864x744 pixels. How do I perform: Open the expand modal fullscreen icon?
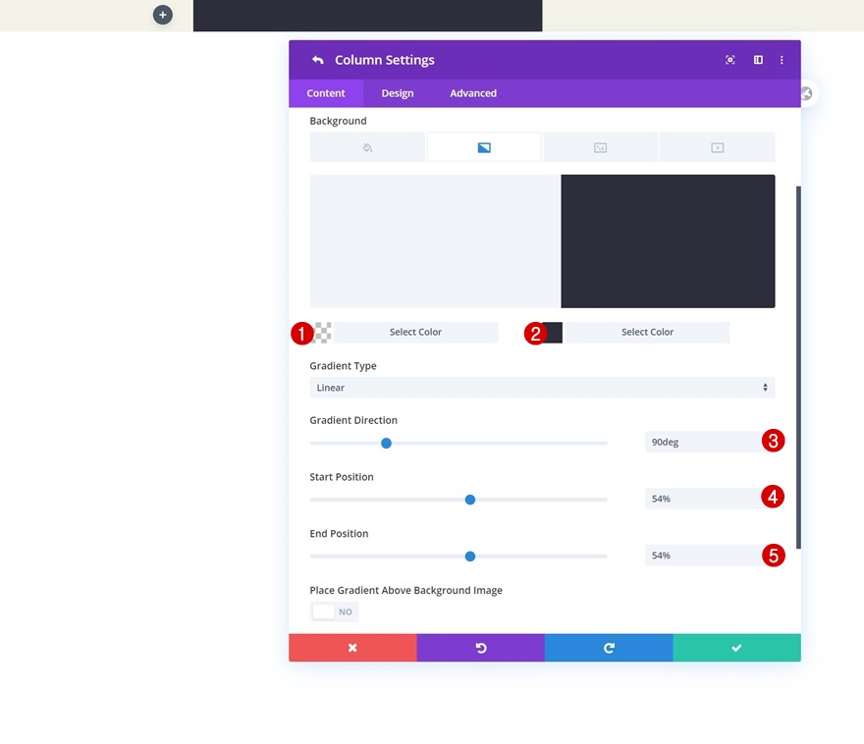pos(730,60)
